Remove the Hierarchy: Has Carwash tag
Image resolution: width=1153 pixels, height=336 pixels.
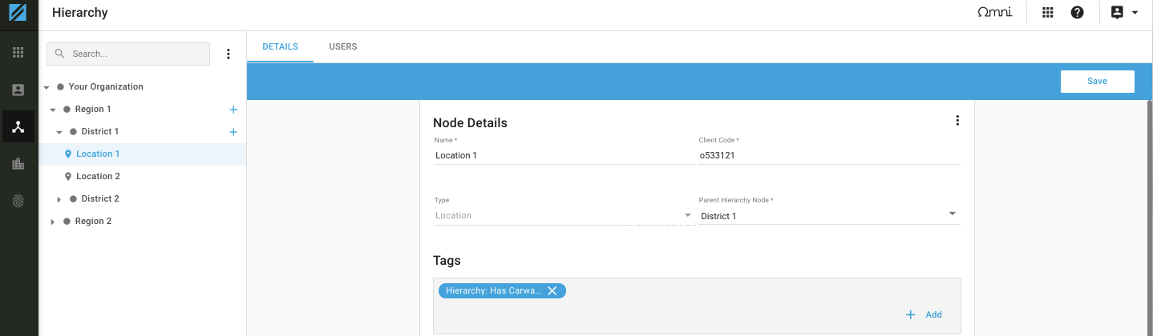coord(552,290)
